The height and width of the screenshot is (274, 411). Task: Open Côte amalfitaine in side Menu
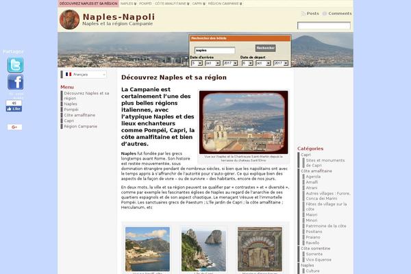tap(79, 115)
